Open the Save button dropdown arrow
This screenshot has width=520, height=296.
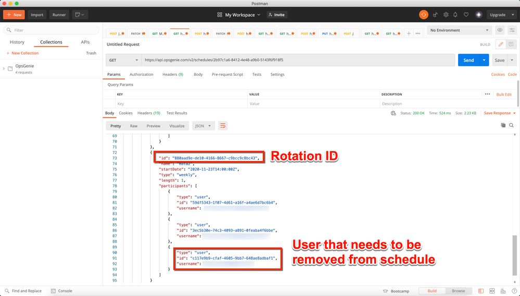(x=512, y=60)
